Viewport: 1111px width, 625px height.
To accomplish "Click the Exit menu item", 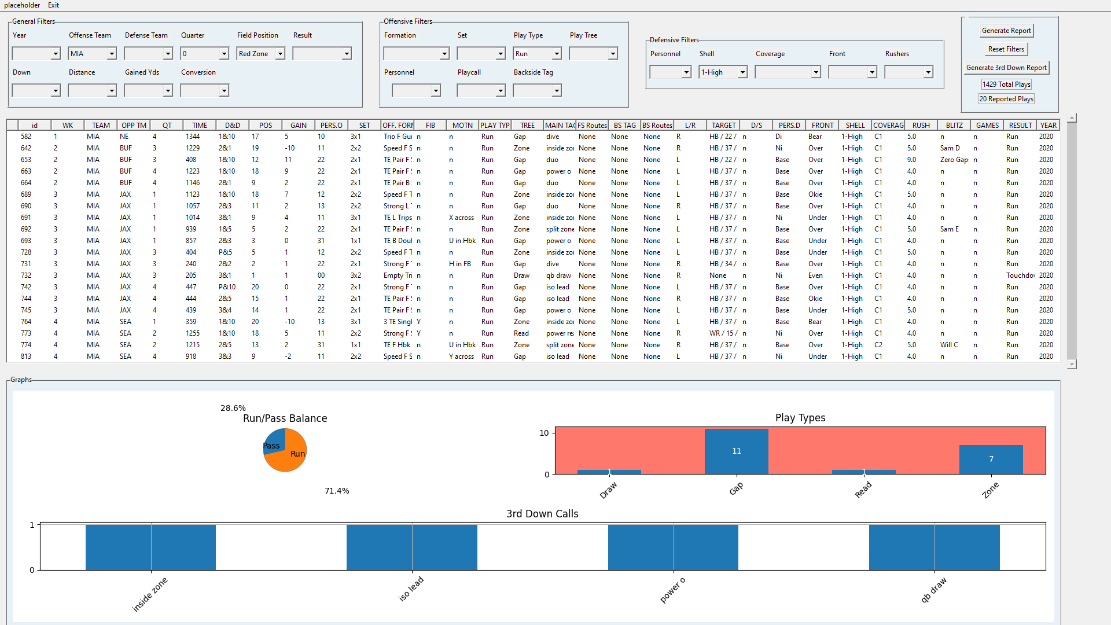I will pos(53,5).
